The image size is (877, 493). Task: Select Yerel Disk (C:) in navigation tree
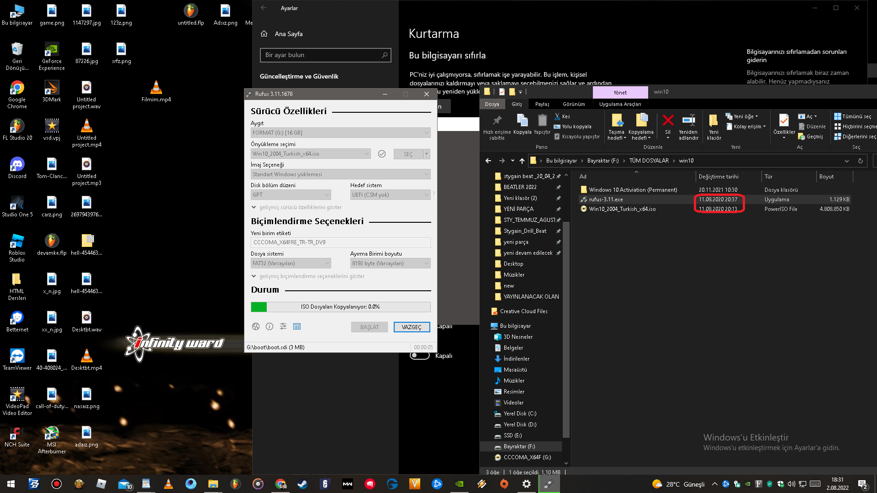click(x=520, y=414)
